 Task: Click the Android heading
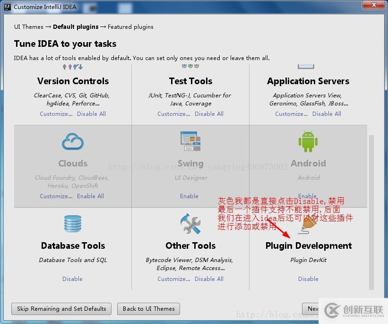point(308,164)
